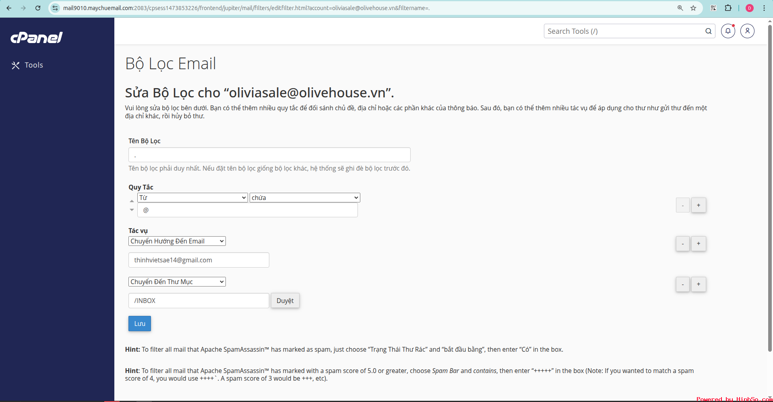Screen dimensions: 773x402
Task: Add a new rule with plus button
Action: point(699,205)
